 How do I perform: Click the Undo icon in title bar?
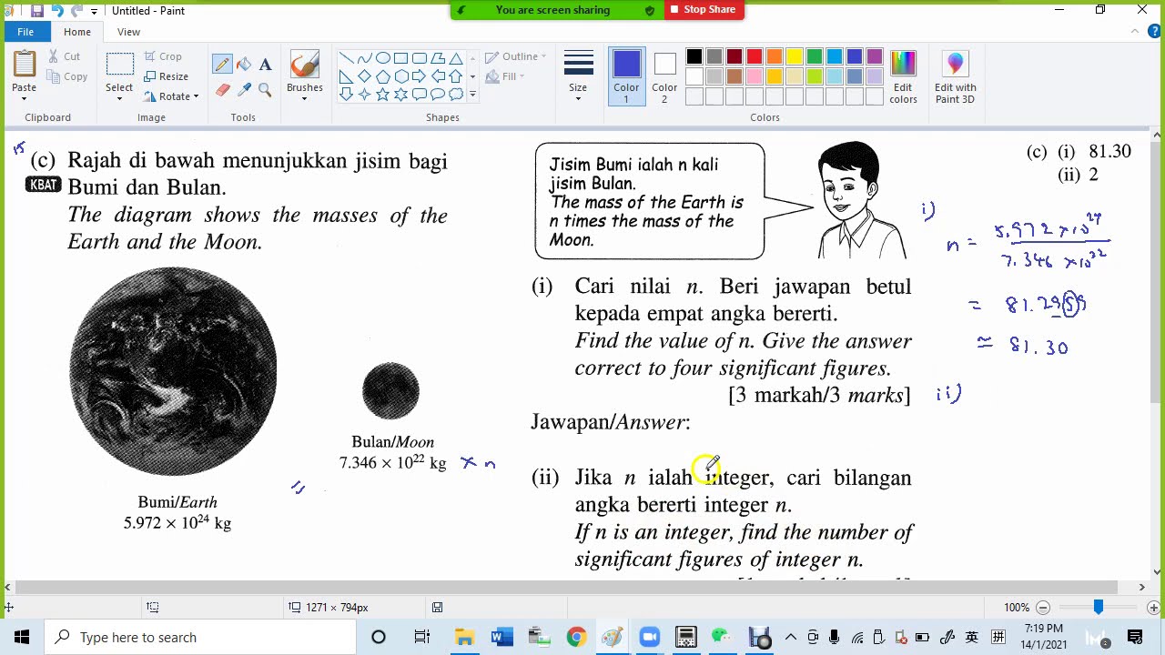[x=56, y=11]
